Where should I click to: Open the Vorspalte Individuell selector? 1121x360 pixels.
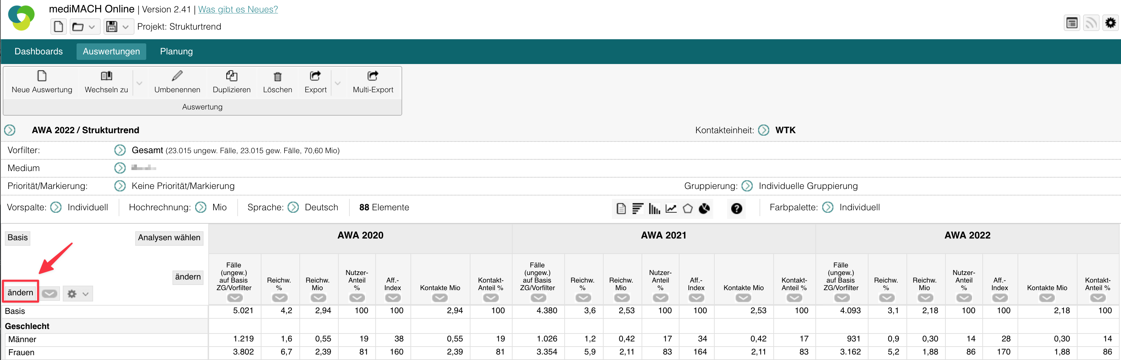56,207
